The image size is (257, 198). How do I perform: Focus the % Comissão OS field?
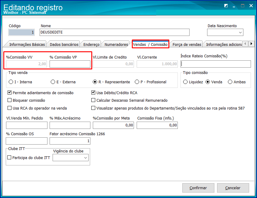pyautogui.click(x=27, y=141)
